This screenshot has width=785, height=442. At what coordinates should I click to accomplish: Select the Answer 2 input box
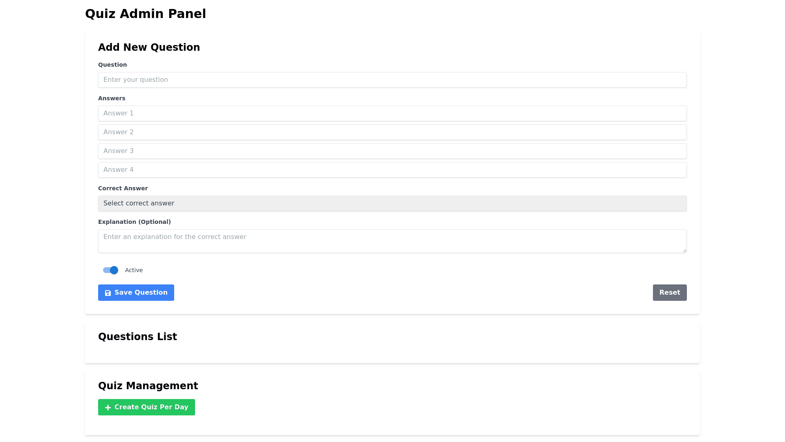tap(392, 132)
